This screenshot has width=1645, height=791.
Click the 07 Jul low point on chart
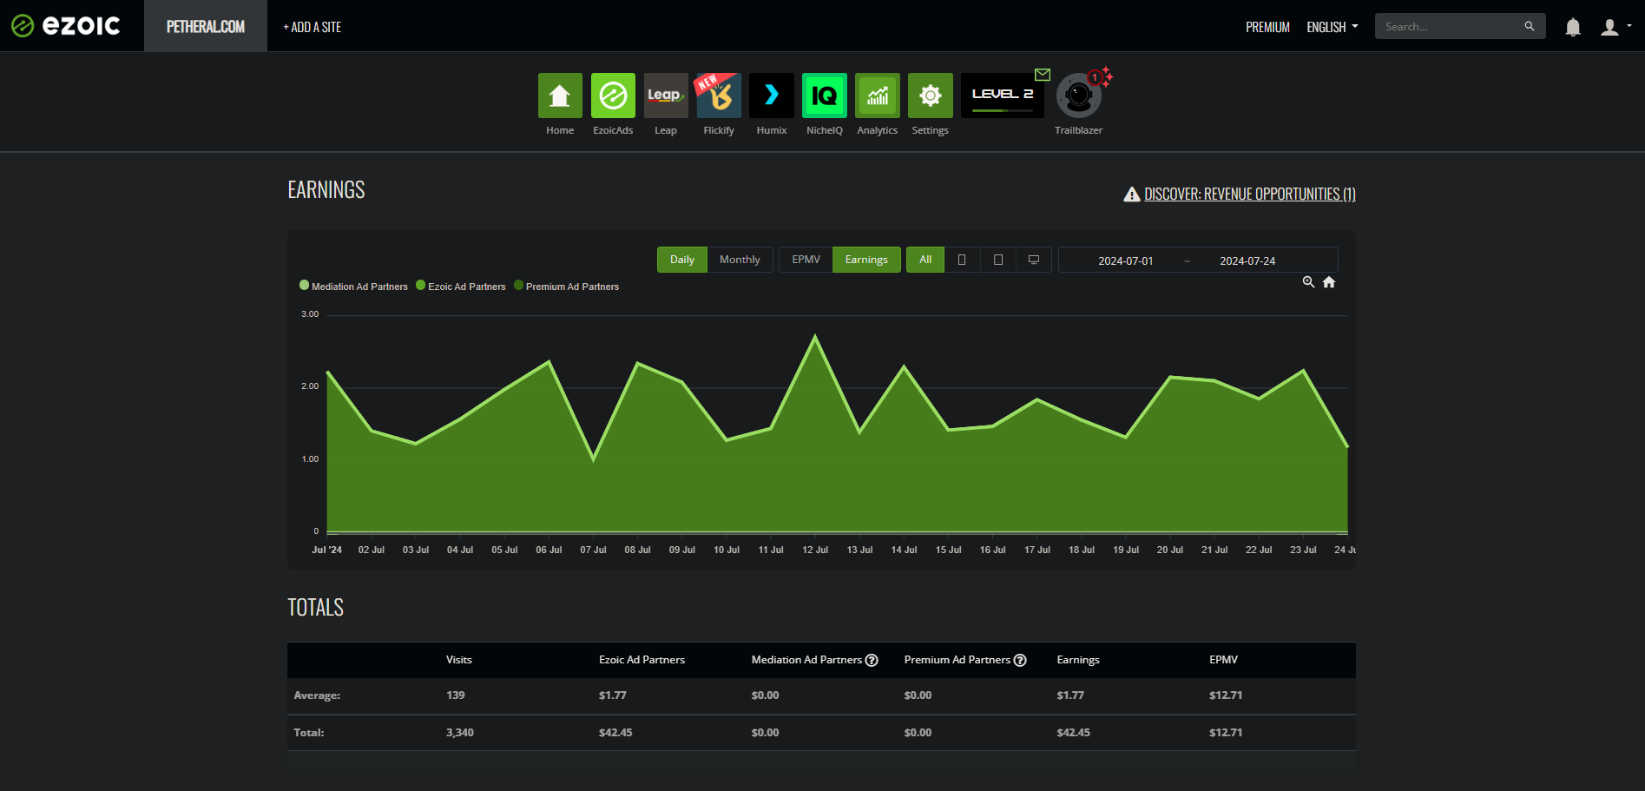click(594, 458)
